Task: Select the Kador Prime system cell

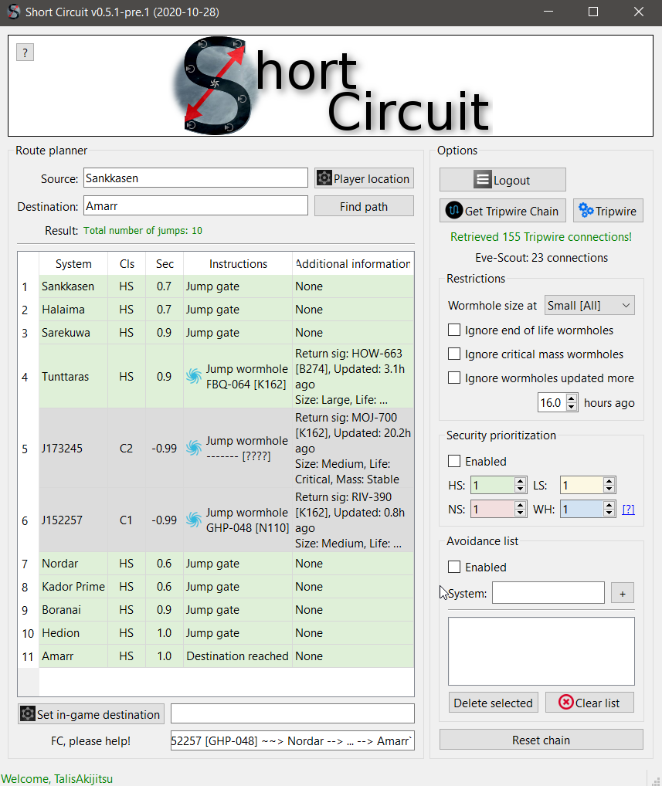Action: point(73,586)
